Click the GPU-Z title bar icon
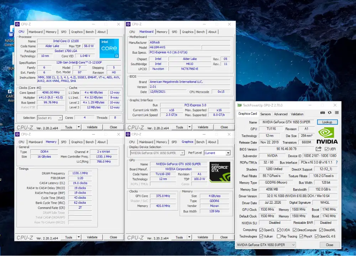356x256 pixels. pos(240,105)
